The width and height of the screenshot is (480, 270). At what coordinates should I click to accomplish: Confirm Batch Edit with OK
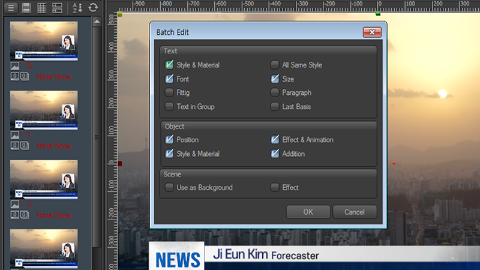pyautogui.click(x=308, y=212)
